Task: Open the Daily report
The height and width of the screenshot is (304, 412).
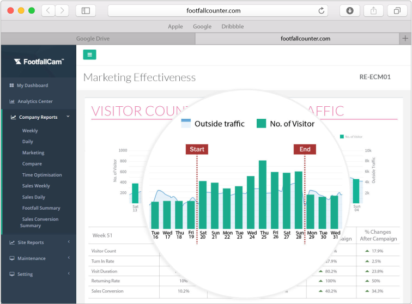Action: pos(28,142)
